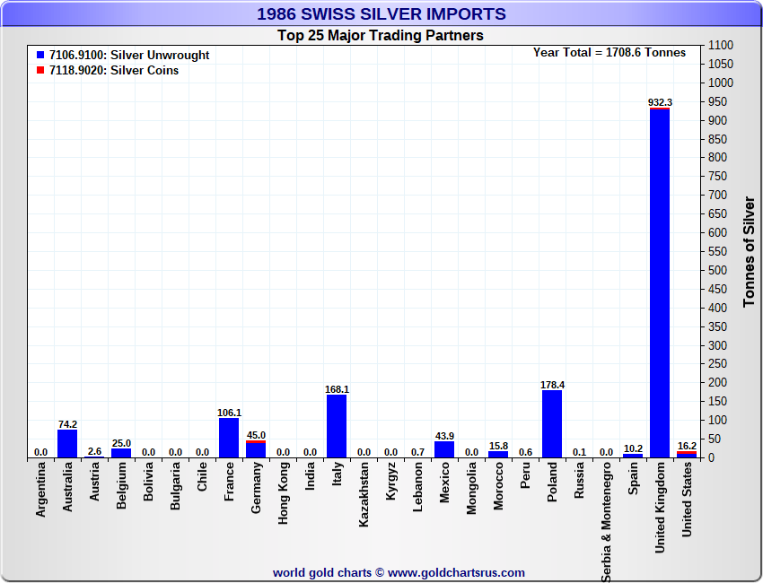Screen dimensions: 763x583
Task: Click the 25.0 value label
Action: pos(121,443)
